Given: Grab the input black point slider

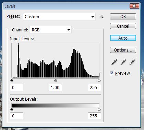Looking at the screenshot, I should (12, 80).
